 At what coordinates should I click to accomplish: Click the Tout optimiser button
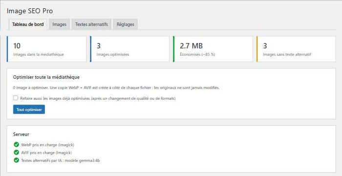29,110
